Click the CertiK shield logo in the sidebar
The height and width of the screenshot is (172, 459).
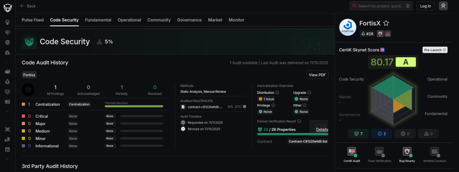click(8, 8)
